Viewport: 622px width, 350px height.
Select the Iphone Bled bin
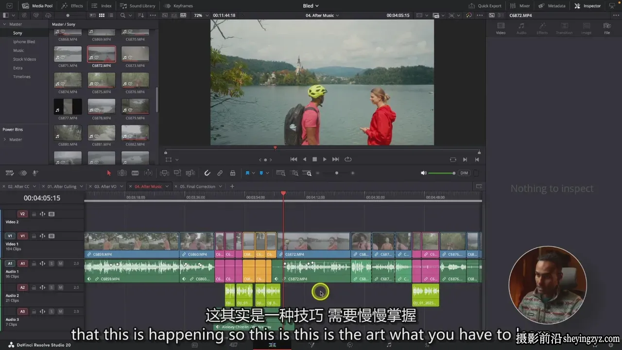click(x=24, y=42)
